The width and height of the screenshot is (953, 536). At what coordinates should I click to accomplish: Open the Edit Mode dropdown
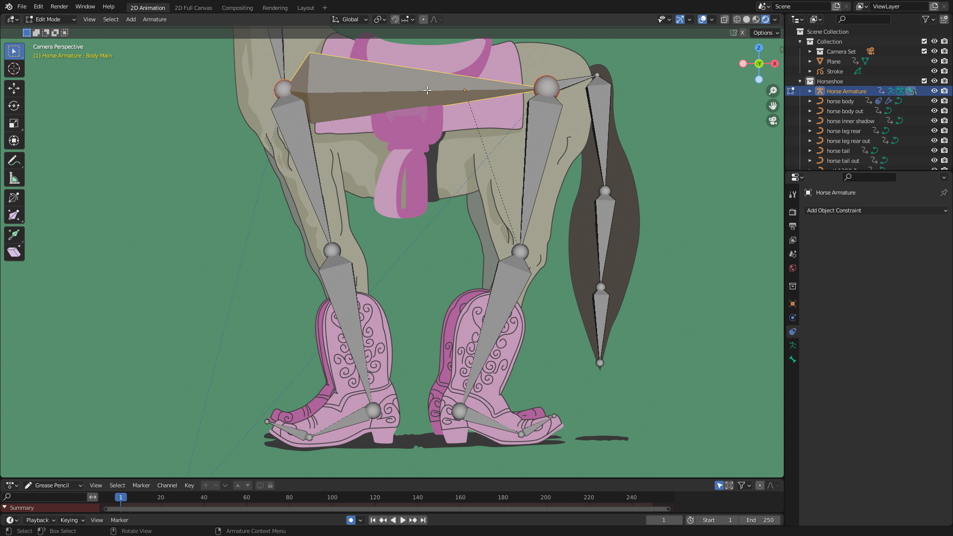pos(50,19)
